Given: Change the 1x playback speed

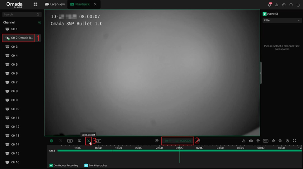Looking at the screenshot, I should [x=70, y=141].
